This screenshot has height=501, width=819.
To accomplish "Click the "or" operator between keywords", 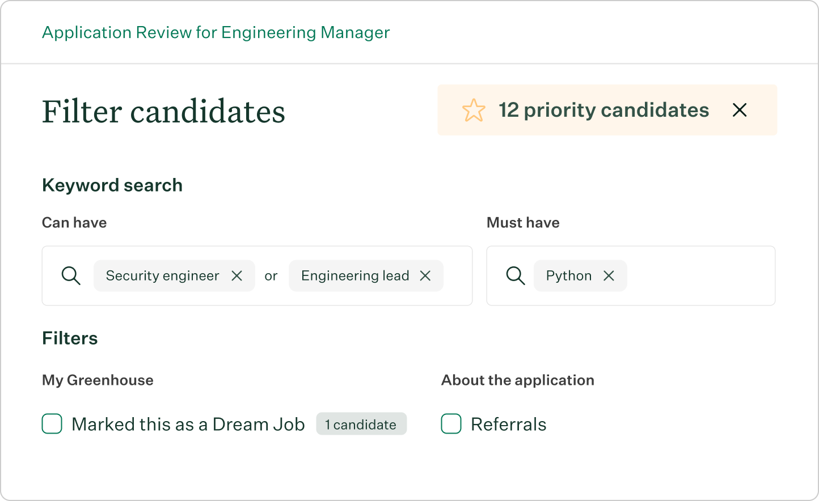I will [x=271, y=276].
